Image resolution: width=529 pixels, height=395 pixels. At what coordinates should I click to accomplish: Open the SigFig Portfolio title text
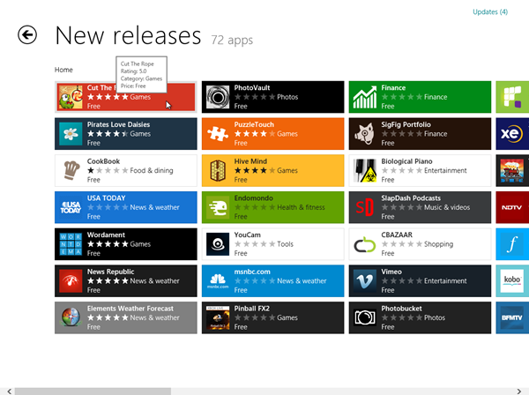click(406, 124)
